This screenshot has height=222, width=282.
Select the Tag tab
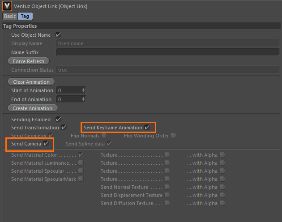coord(25,16)
